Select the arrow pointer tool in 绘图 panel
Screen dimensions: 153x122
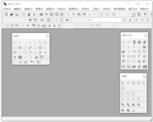(15, 43)
